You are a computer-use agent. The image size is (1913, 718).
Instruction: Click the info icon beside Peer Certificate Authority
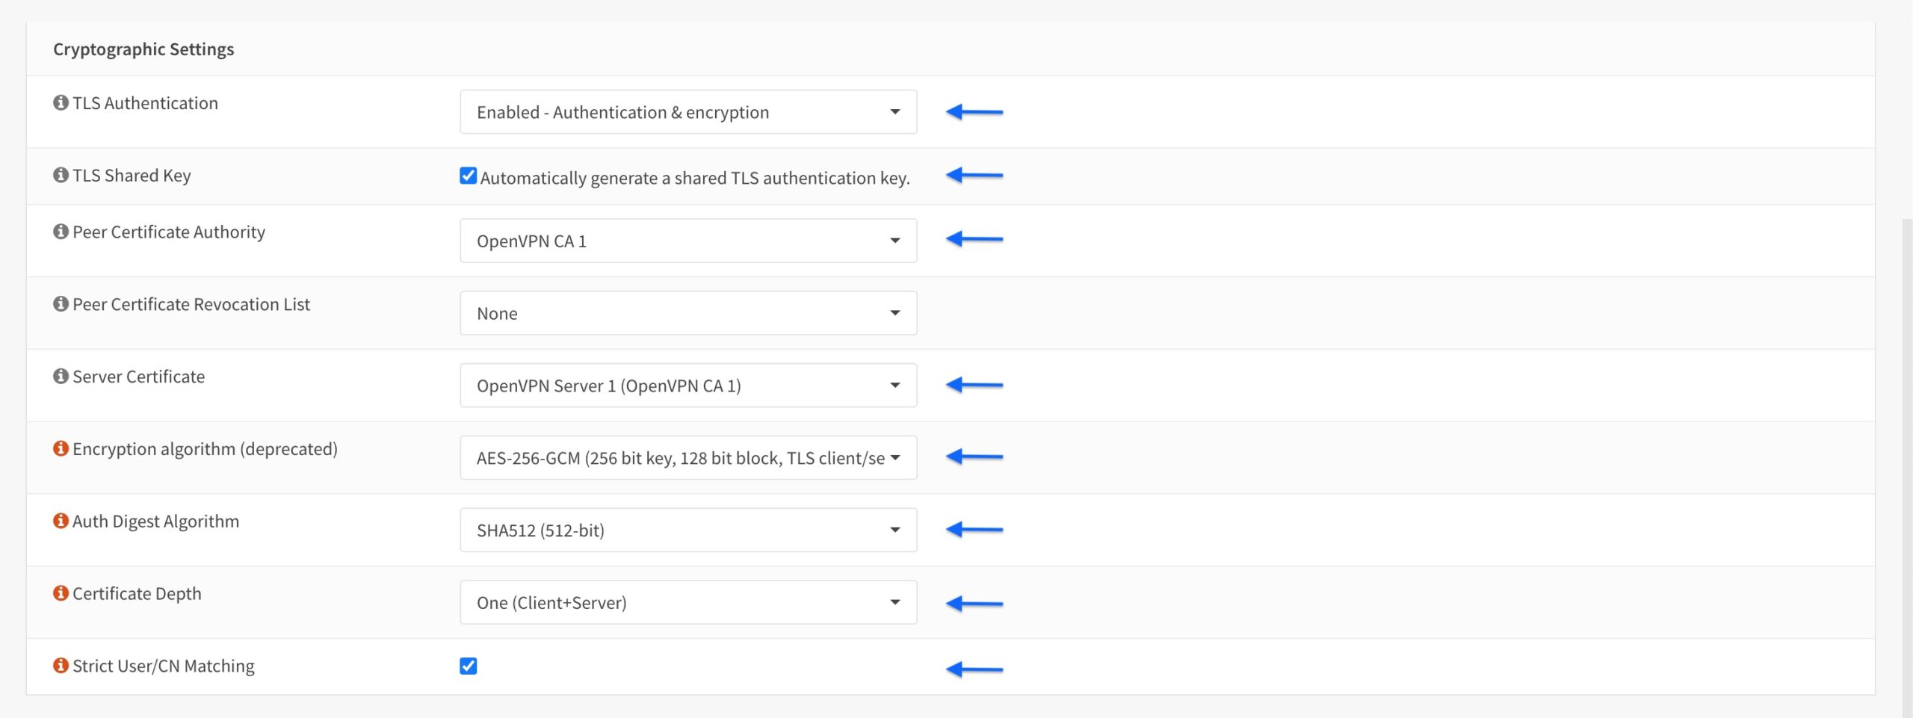tap(59, 232)
